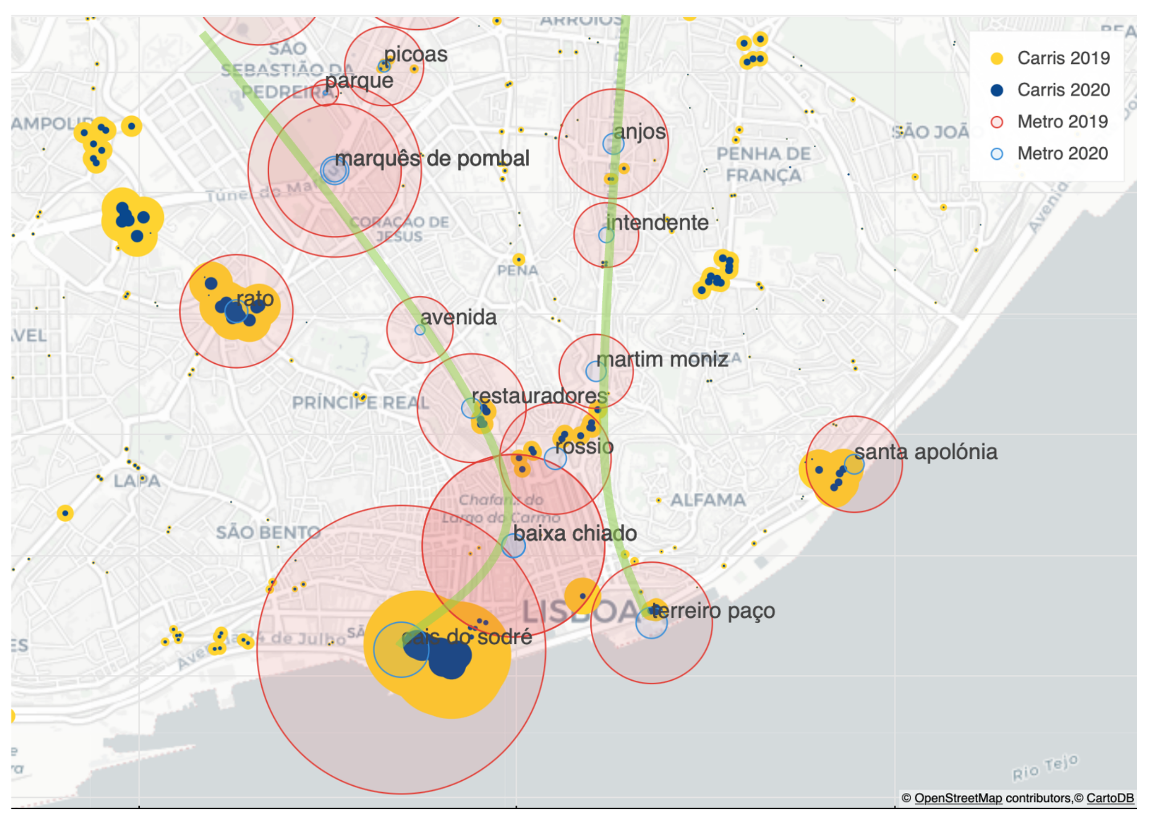Click the avenida station label

[459, 317]
